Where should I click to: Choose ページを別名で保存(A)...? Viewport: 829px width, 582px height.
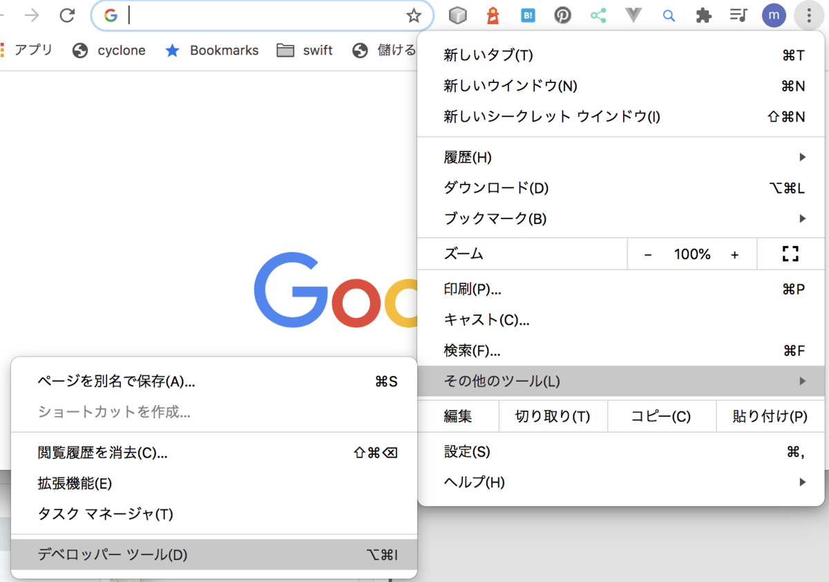pyautogui.click(x=214, y=381)
